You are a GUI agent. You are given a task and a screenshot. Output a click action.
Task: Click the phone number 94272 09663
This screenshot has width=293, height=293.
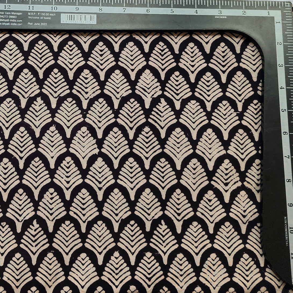[8, 17]
